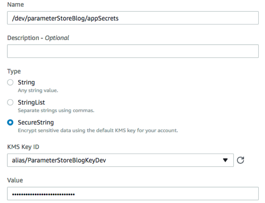Click the "Description - Optional" label

pyautogui.click(x=38, y=38)
